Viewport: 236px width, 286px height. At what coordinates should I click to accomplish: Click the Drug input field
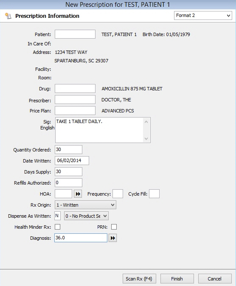click(x=75, y=88)
